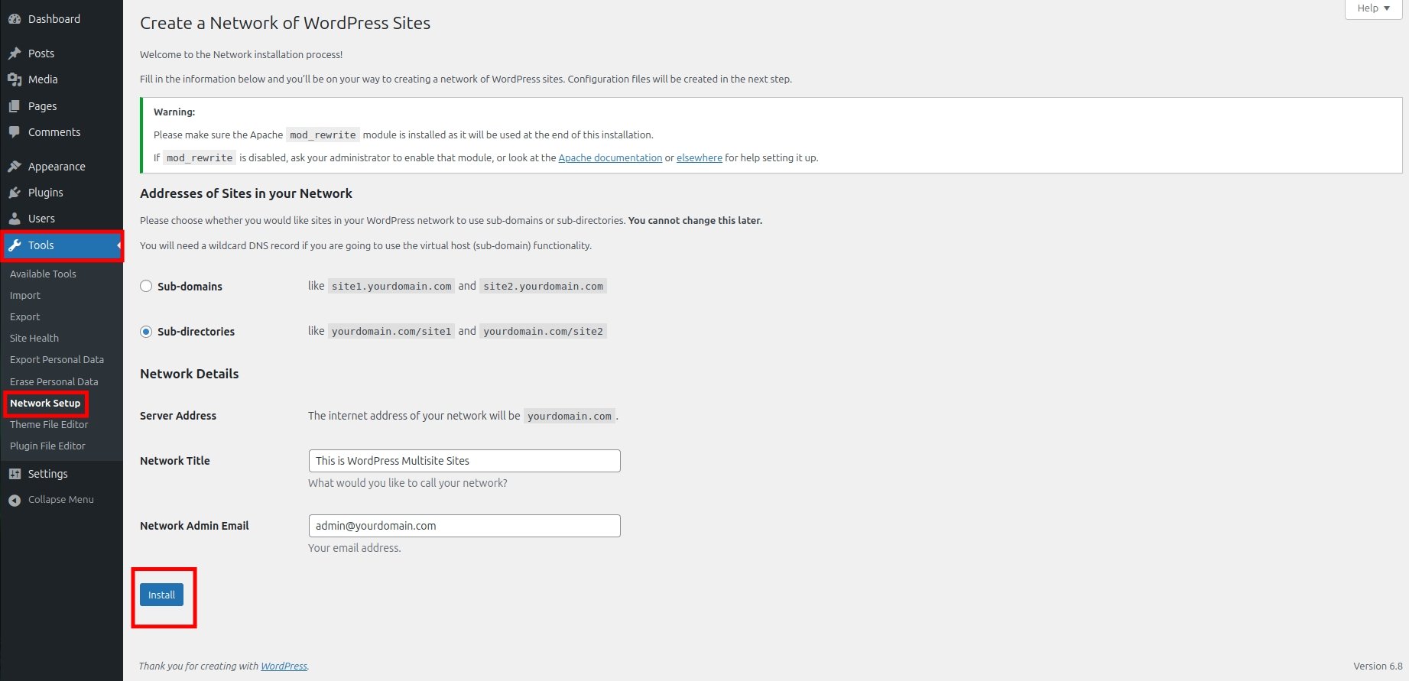Click the Comments speech bubble icon
The image size is (1409, 681).
(x=15, y=132)
